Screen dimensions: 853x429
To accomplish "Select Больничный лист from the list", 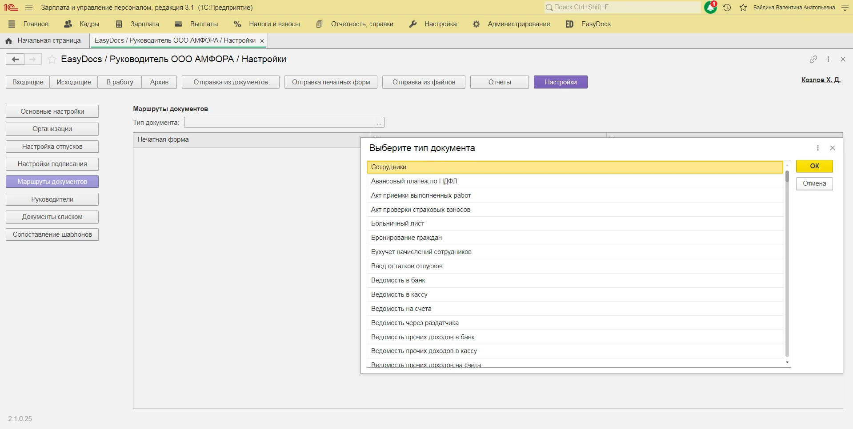I will point(397,223).
